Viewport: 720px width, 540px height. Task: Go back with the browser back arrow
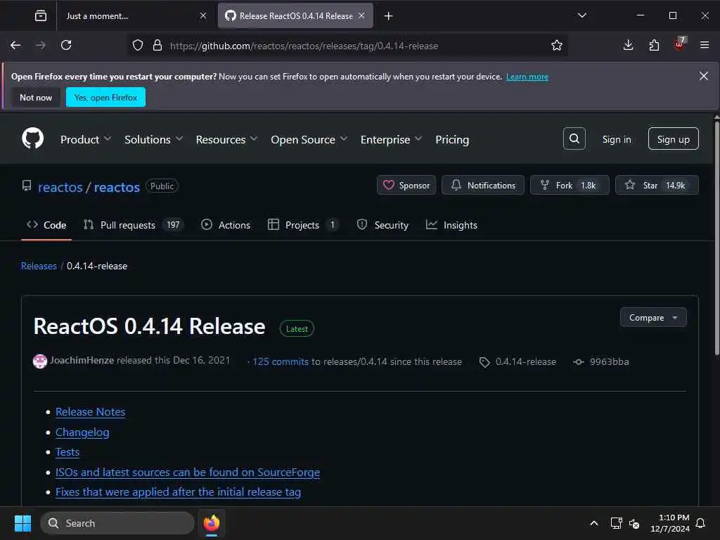[x=15, y=45]
